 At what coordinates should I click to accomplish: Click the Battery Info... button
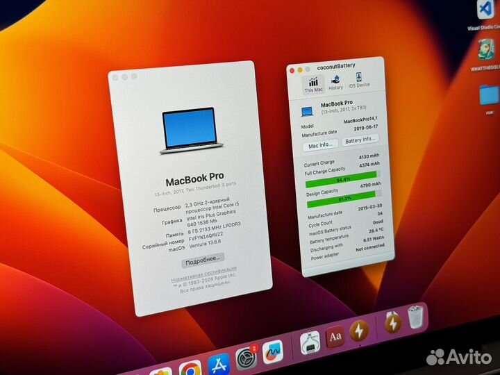(x=360, y=140)
